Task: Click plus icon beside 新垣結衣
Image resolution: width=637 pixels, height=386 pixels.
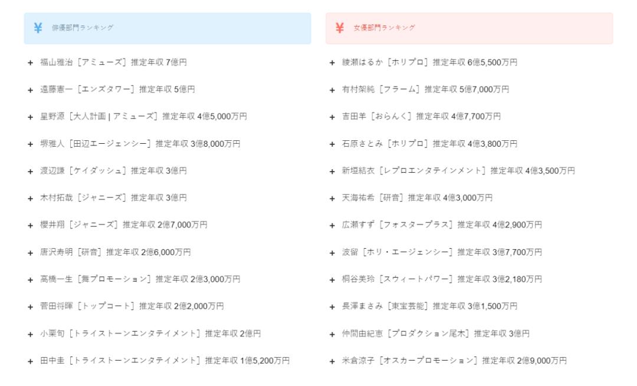Action: click(x=332, y=171)
